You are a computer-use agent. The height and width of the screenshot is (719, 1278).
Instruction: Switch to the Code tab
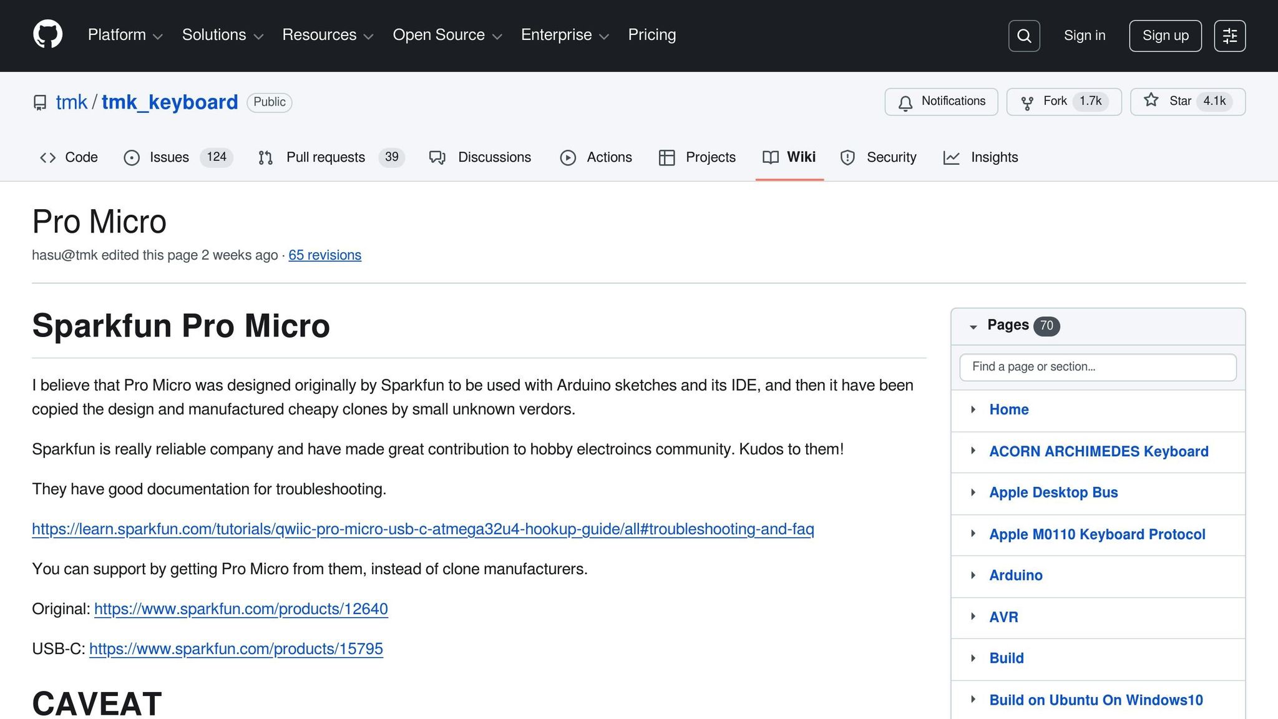69,158
